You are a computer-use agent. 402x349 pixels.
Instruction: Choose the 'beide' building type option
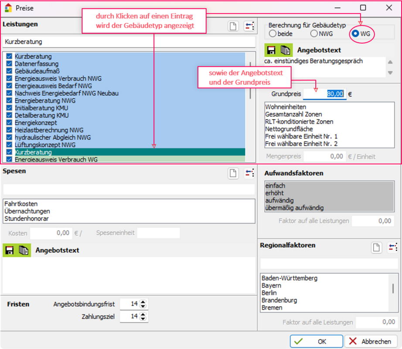(273, 34)
